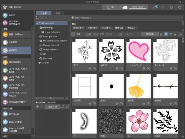
Task: Check the 飛沫 5 material checkbox
Action: coord(101,75)
